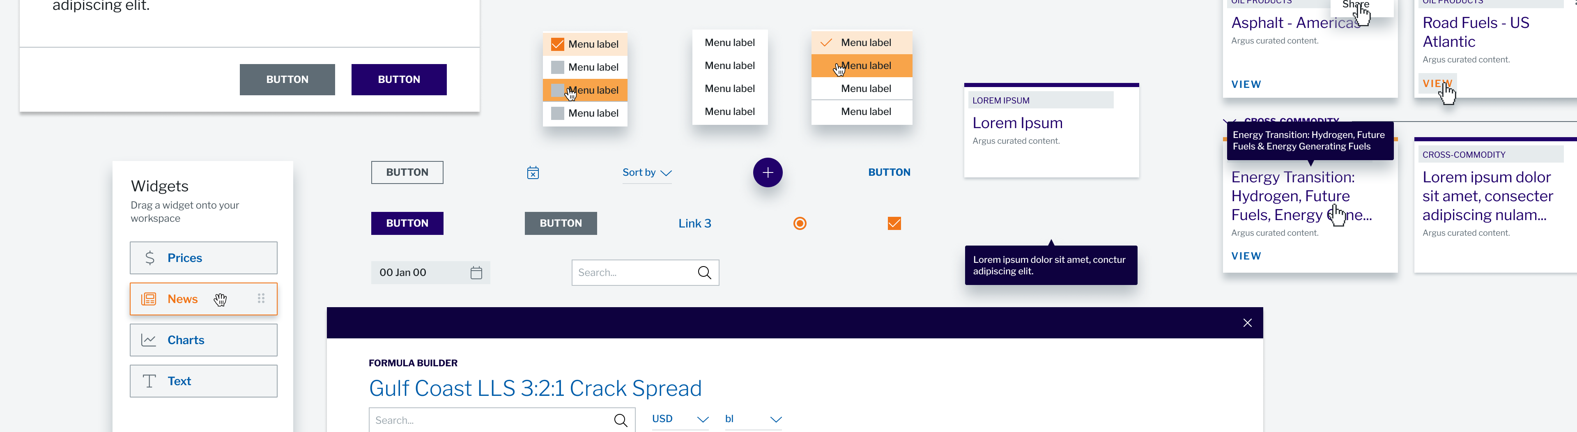Open the calendar picker in date field
1577x432 pixels.
click(476, 273)
